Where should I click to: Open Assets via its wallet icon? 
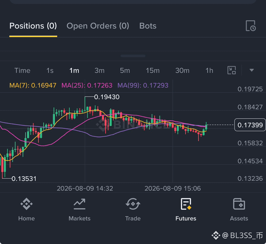pos(239,204)
